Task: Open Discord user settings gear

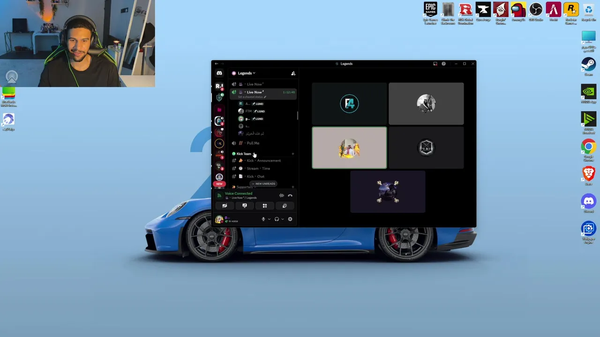Action: (290, 219)
